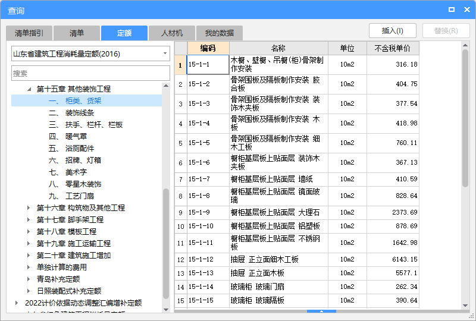Viewport: 476px width, 321px height.
Task: Click the 单位 column header
Action: [347, 48]
